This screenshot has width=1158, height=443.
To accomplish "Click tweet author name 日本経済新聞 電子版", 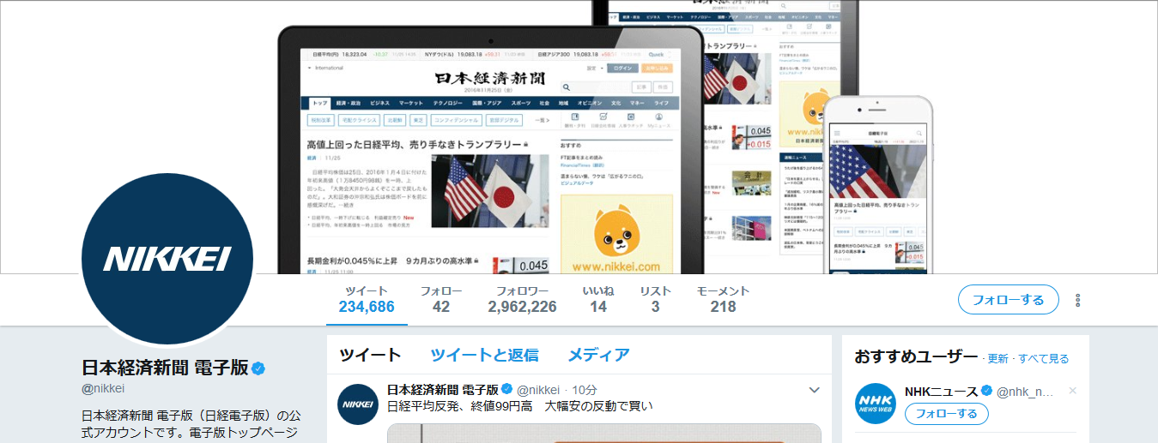I will click(x=443, y=390).
